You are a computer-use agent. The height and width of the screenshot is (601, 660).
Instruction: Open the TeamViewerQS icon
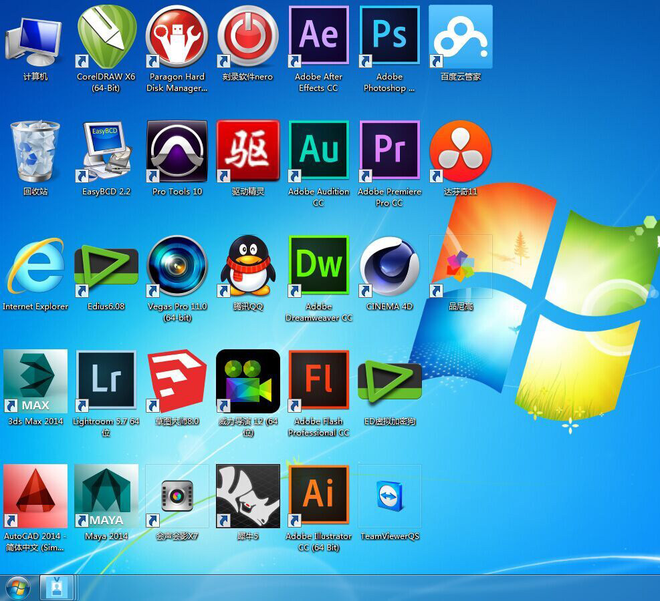coord(389,496)
